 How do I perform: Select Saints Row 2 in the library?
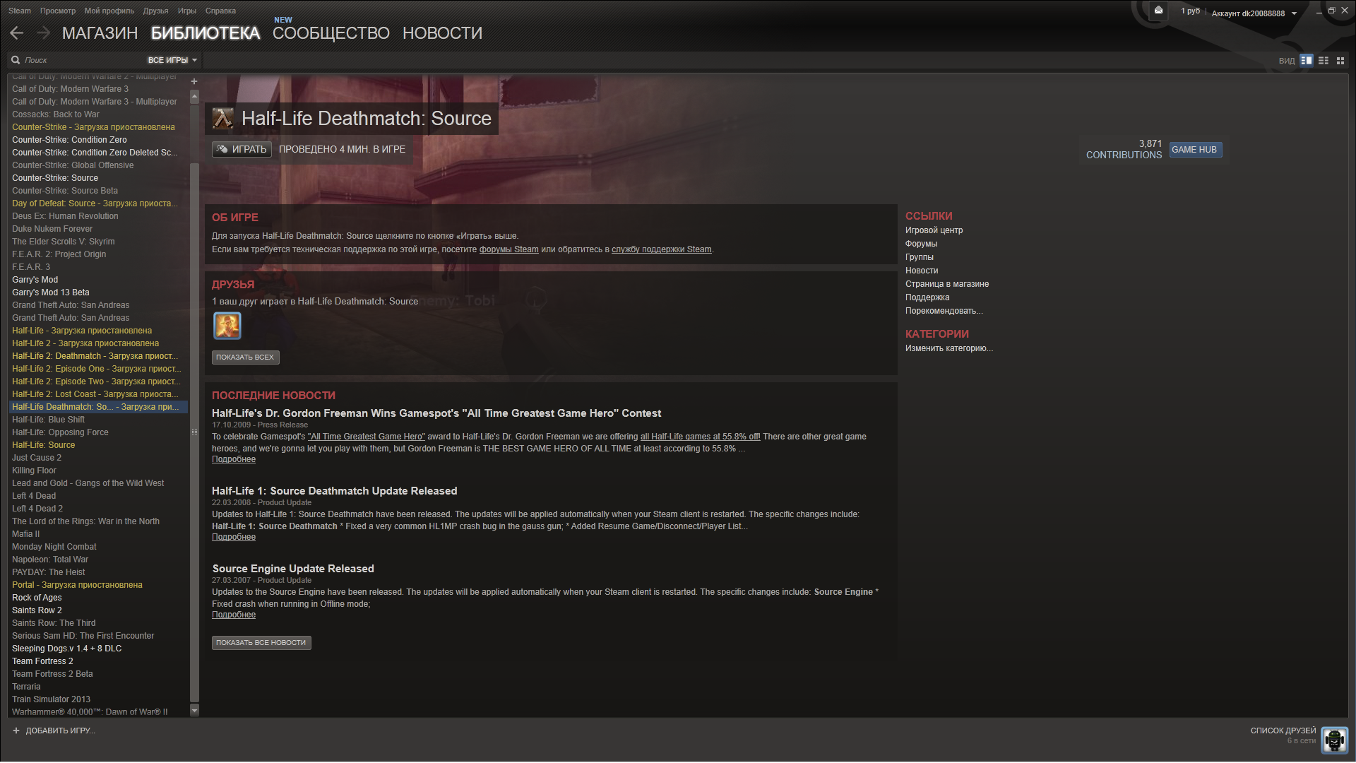pos(97,610)
